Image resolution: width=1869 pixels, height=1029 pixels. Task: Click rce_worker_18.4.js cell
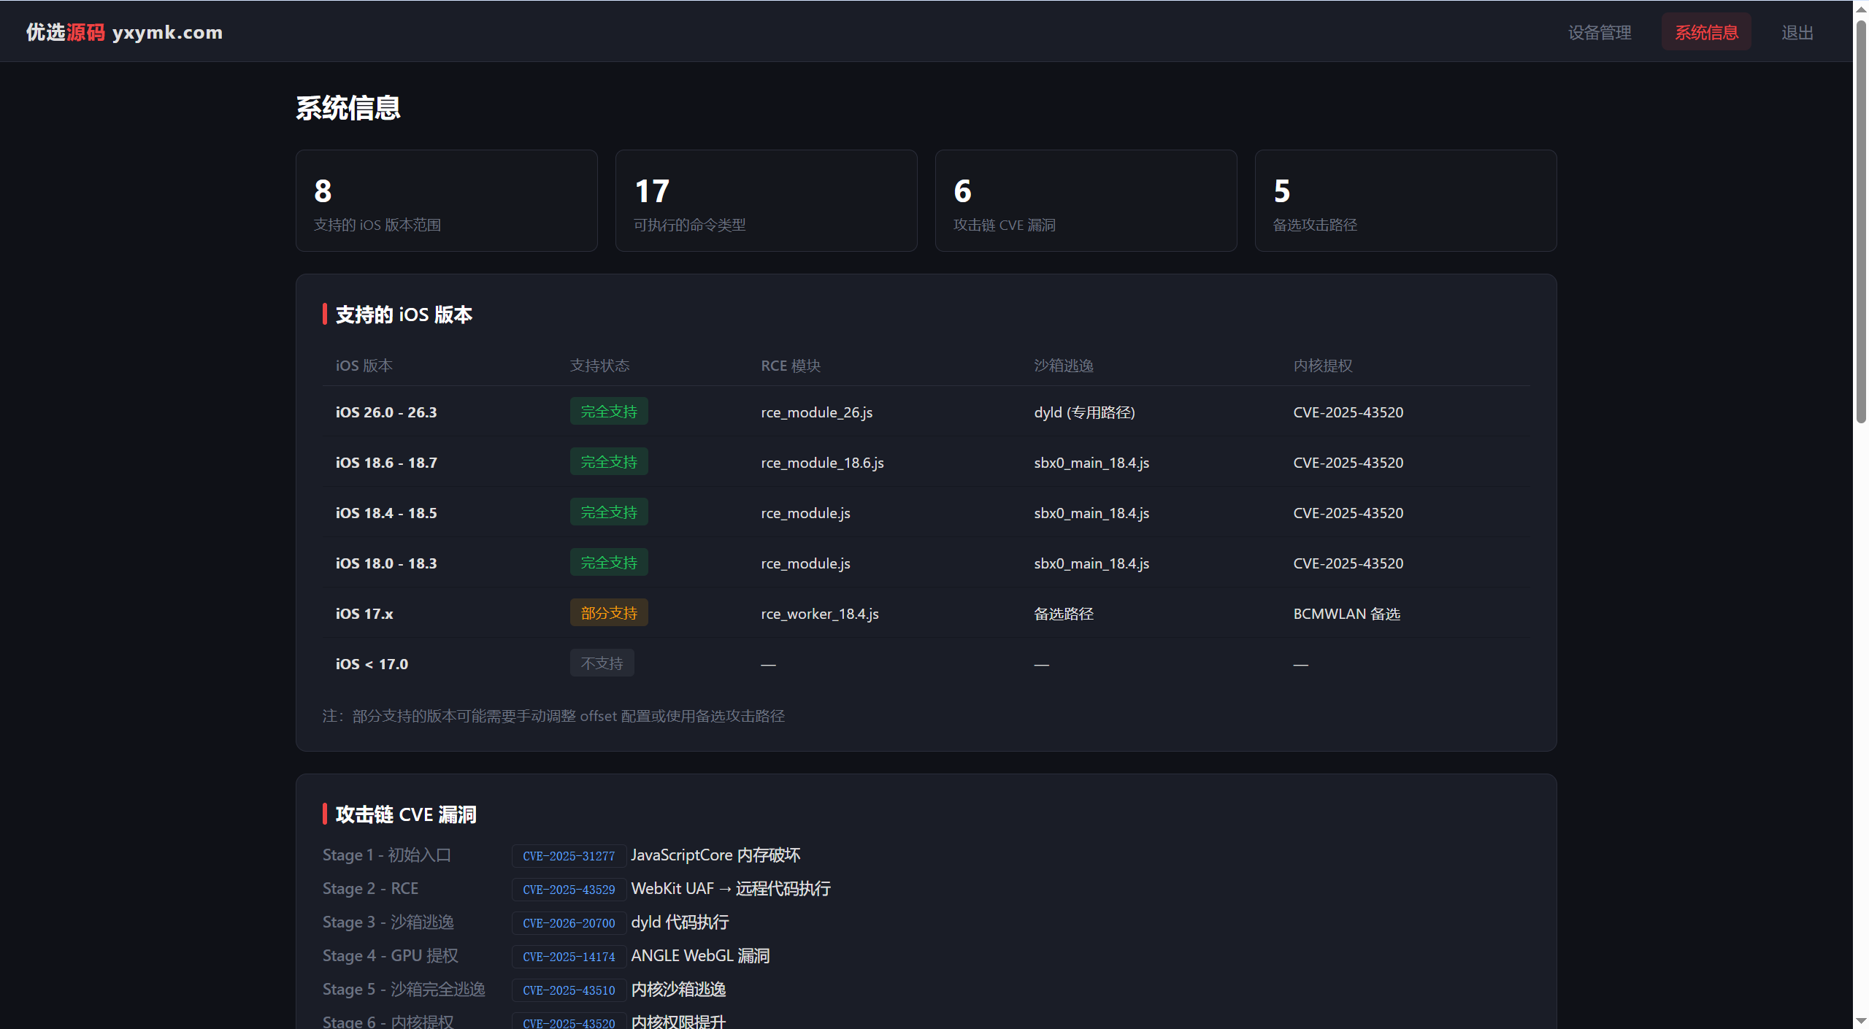820,614
